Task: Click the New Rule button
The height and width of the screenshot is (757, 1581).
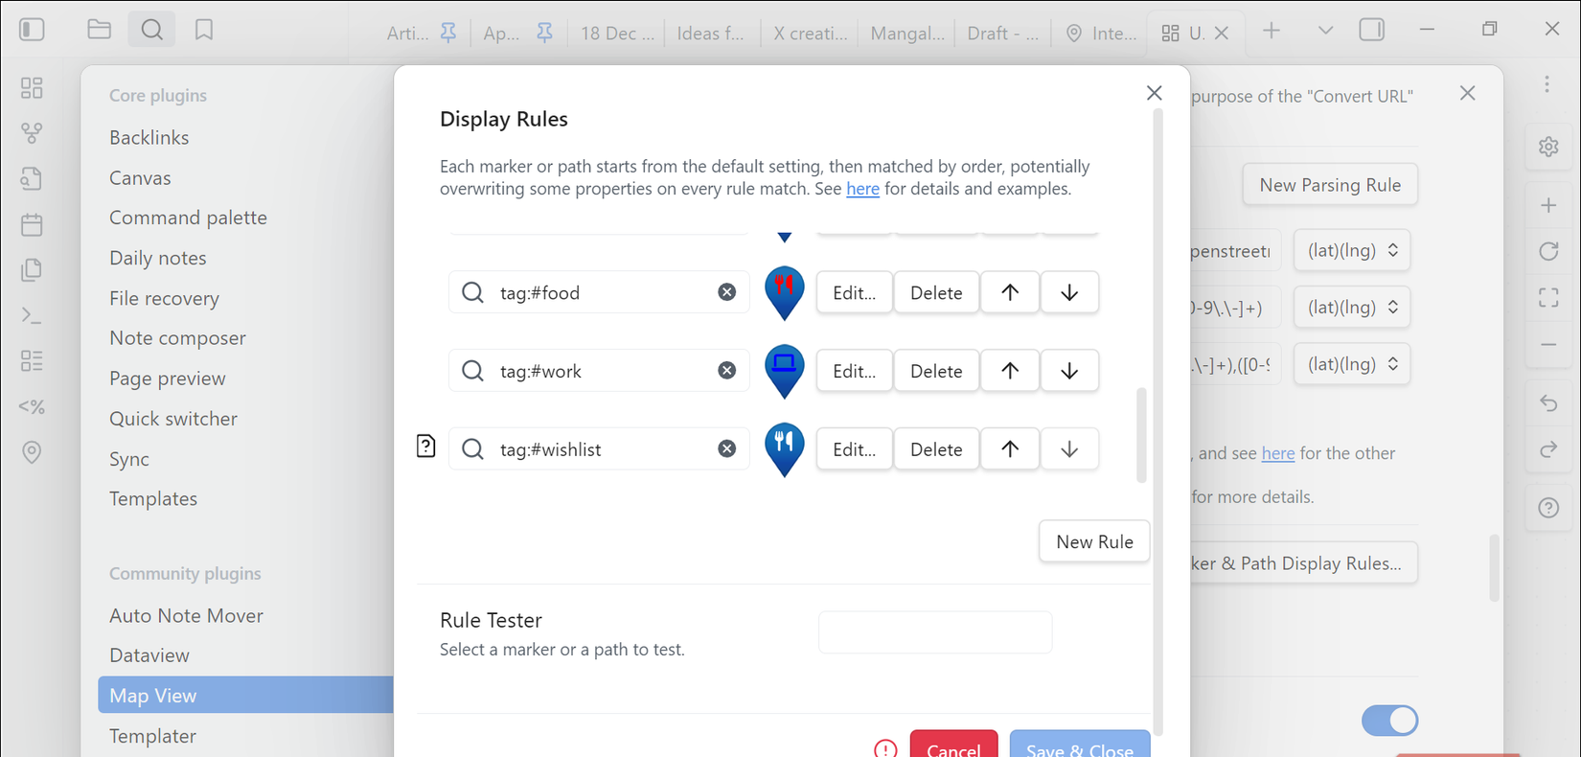Action: [1094, 542]
